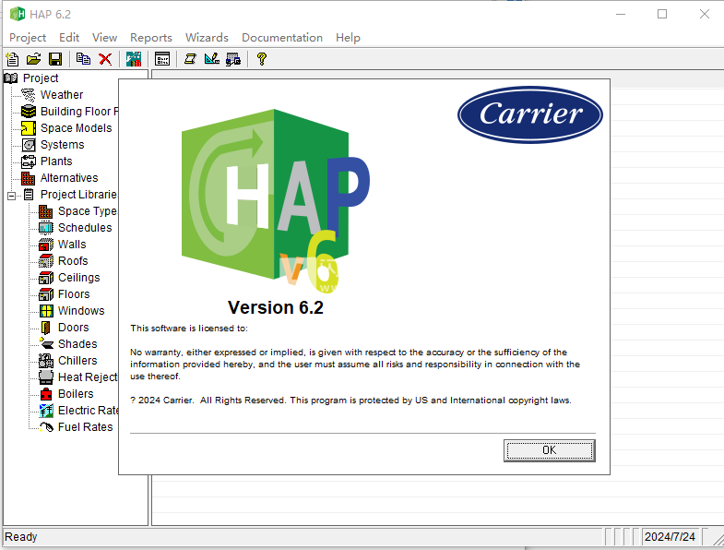This screenshot has height=550, width=724.
Task: Click the linked-computers wizard toolbar icon
Action: [x=233, y=59]
